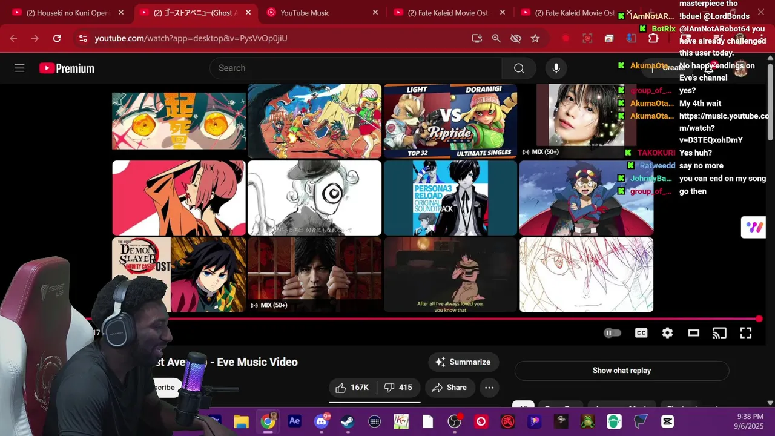Screen dimensions: 775x436
Task: Focus the YouTube search field
Action: click(x=356, y=68)
